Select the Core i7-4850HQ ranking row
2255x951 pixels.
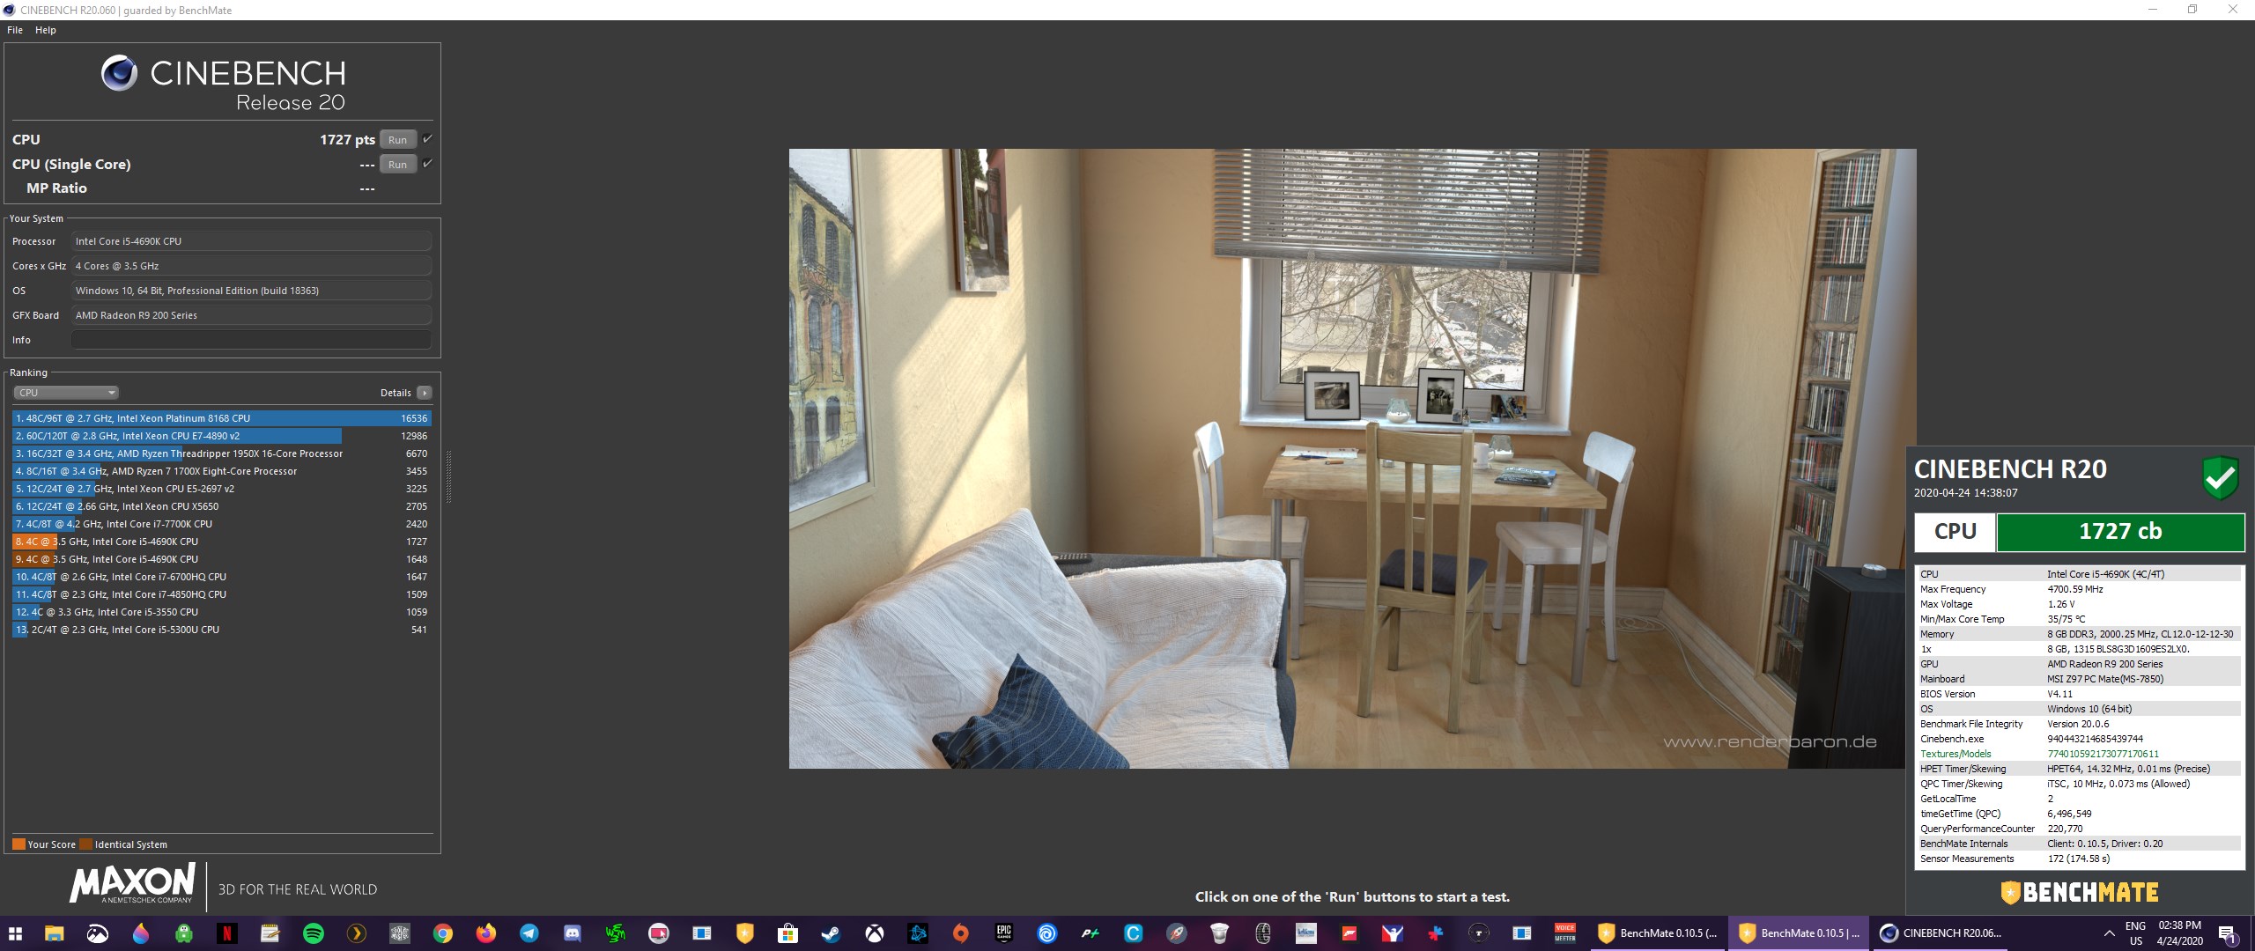[222, 594]
